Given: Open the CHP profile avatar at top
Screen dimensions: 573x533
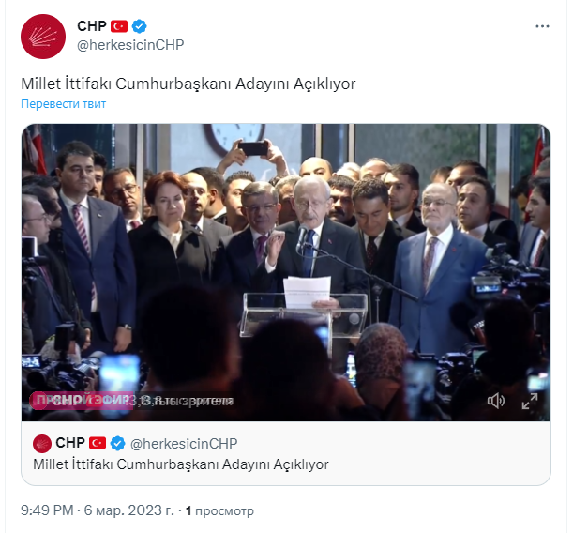Looking at the screenshot, I should [x=43, y=37].
